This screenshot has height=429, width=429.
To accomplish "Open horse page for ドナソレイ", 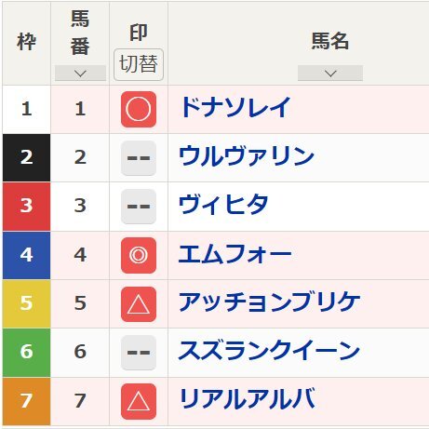I will pyautogui.click(x=235, y=107).
